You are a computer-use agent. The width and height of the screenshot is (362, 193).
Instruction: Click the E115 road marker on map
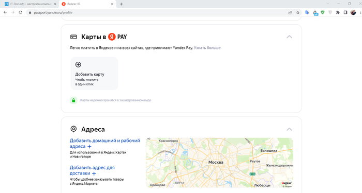[252, 174]
